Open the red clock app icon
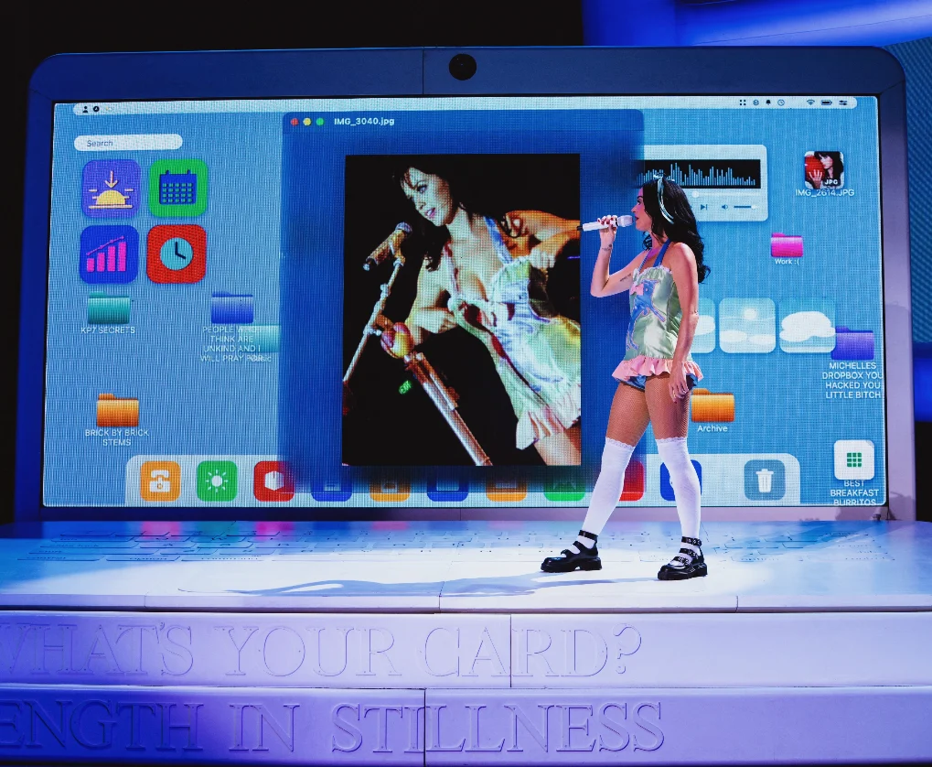The width and height of the screenshot is (932, 767). click(x=177, y=254)
